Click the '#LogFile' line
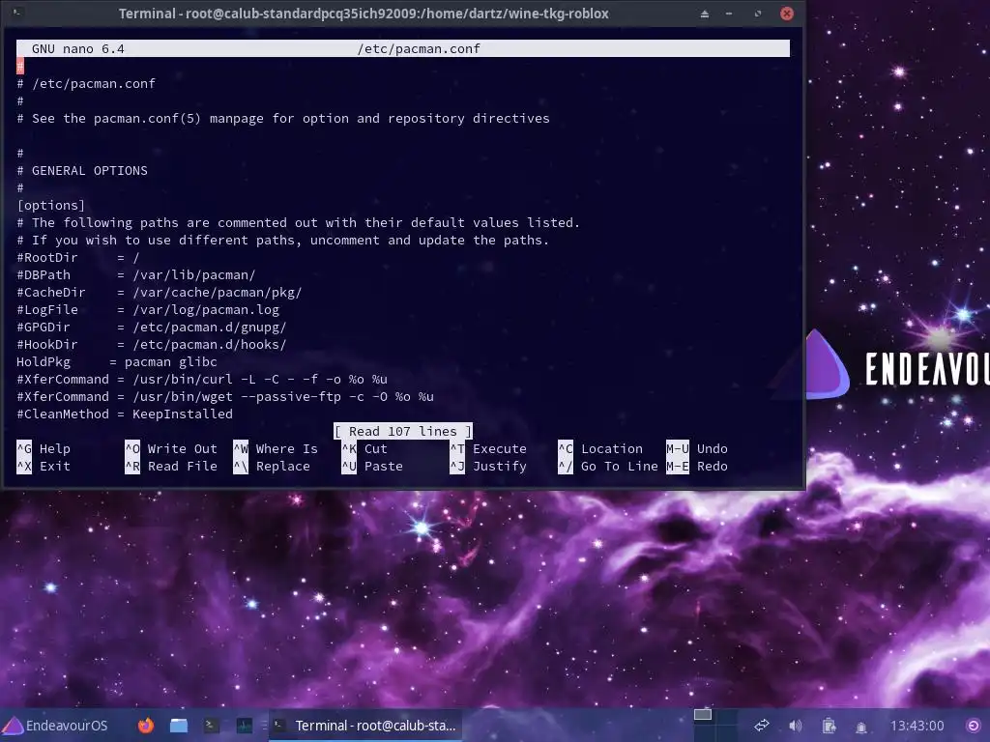The height and width of the screenshot is (742, 990). pos(148,310)
